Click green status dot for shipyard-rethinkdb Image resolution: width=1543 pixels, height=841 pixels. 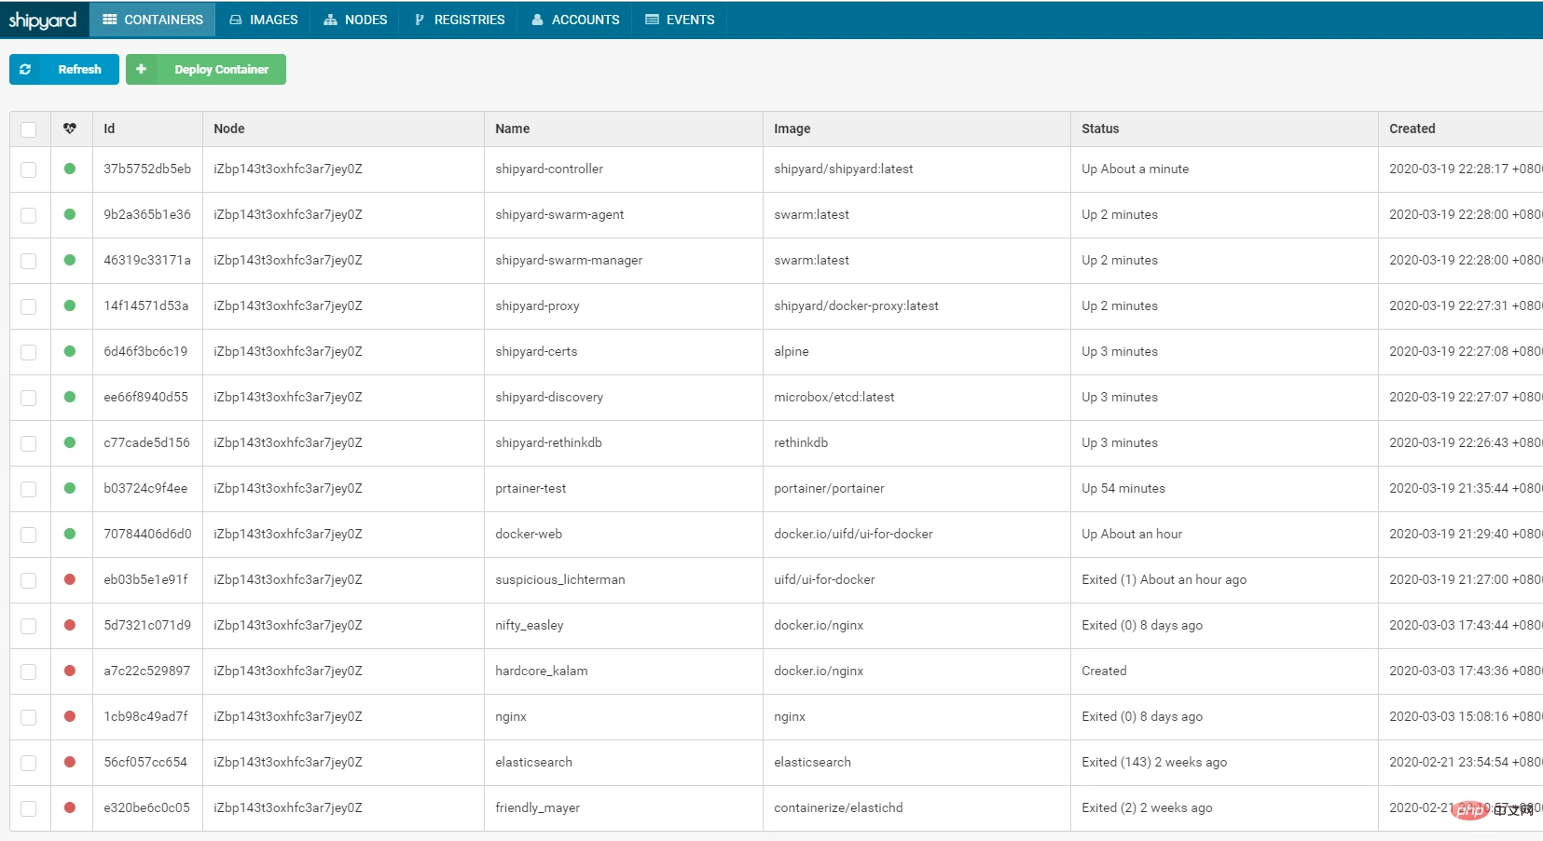point(70,442)
